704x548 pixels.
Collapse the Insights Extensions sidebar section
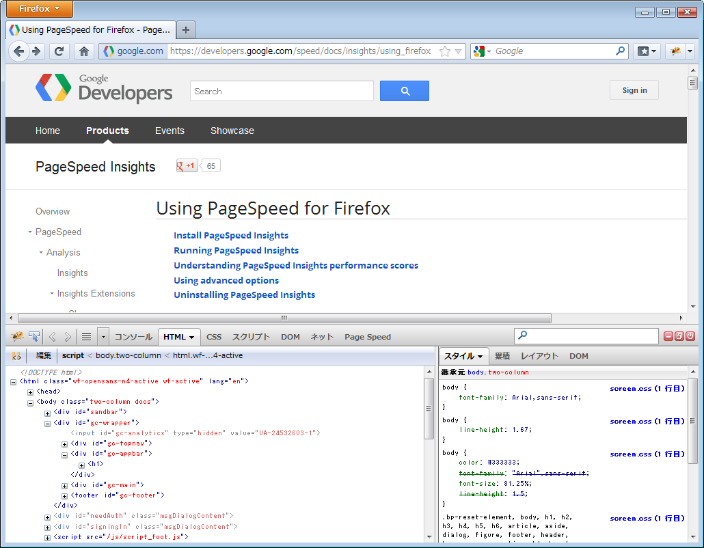(x=52, y=293)
